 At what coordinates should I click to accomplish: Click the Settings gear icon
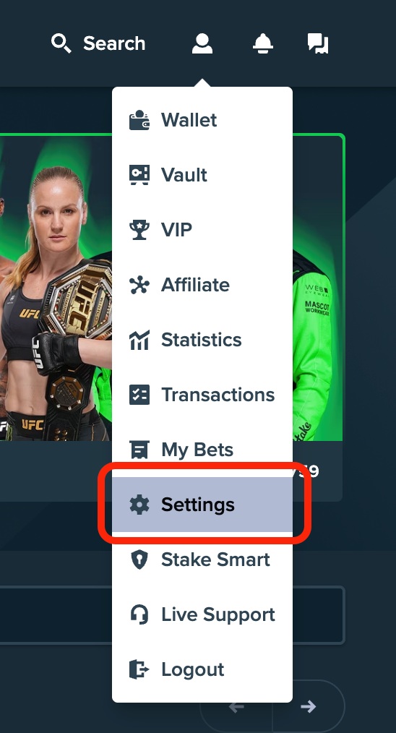click(x=139, y=505)
